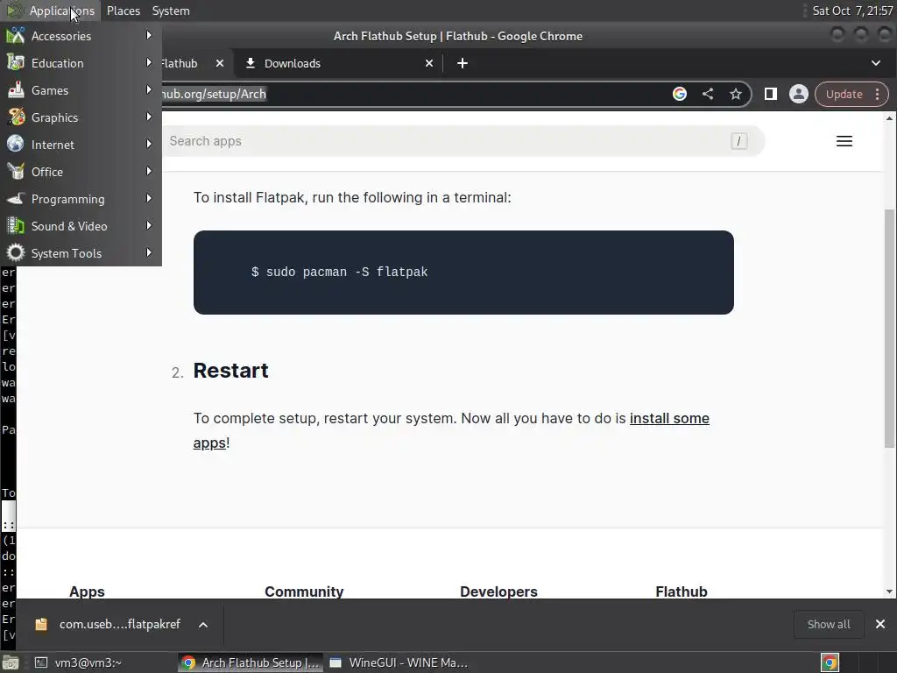
Task: Open the Programming menu category
Action: pos(81,199)
